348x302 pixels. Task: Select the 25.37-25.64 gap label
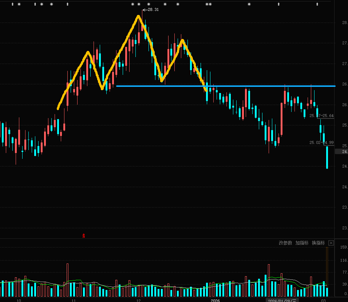321,116
